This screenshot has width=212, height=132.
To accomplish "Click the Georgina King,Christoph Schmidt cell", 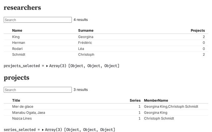I will 171,107.
